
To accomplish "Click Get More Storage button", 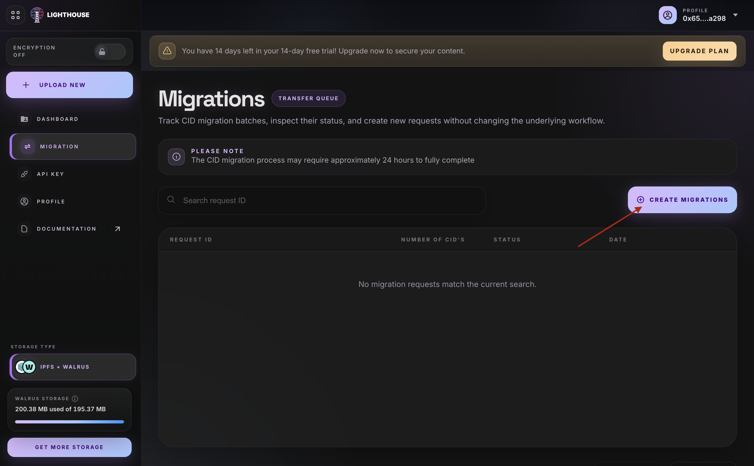I will point(69,447).
